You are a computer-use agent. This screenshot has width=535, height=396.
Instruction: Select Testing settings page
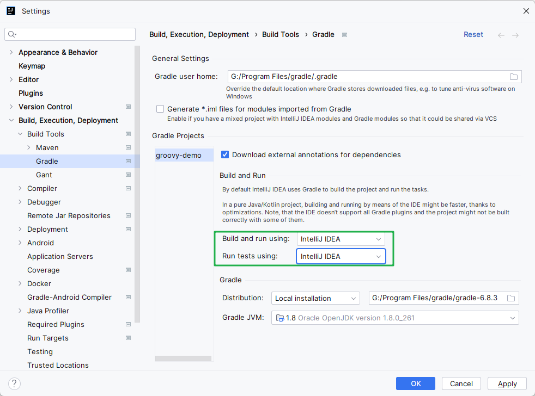click(x=40, y=352)
